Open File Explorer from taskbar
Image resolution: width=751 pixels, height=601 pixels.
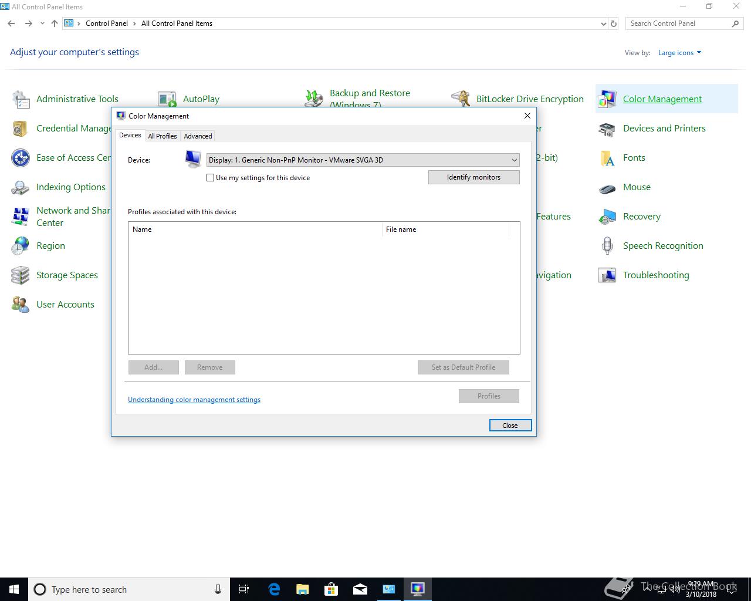point(302,589)
